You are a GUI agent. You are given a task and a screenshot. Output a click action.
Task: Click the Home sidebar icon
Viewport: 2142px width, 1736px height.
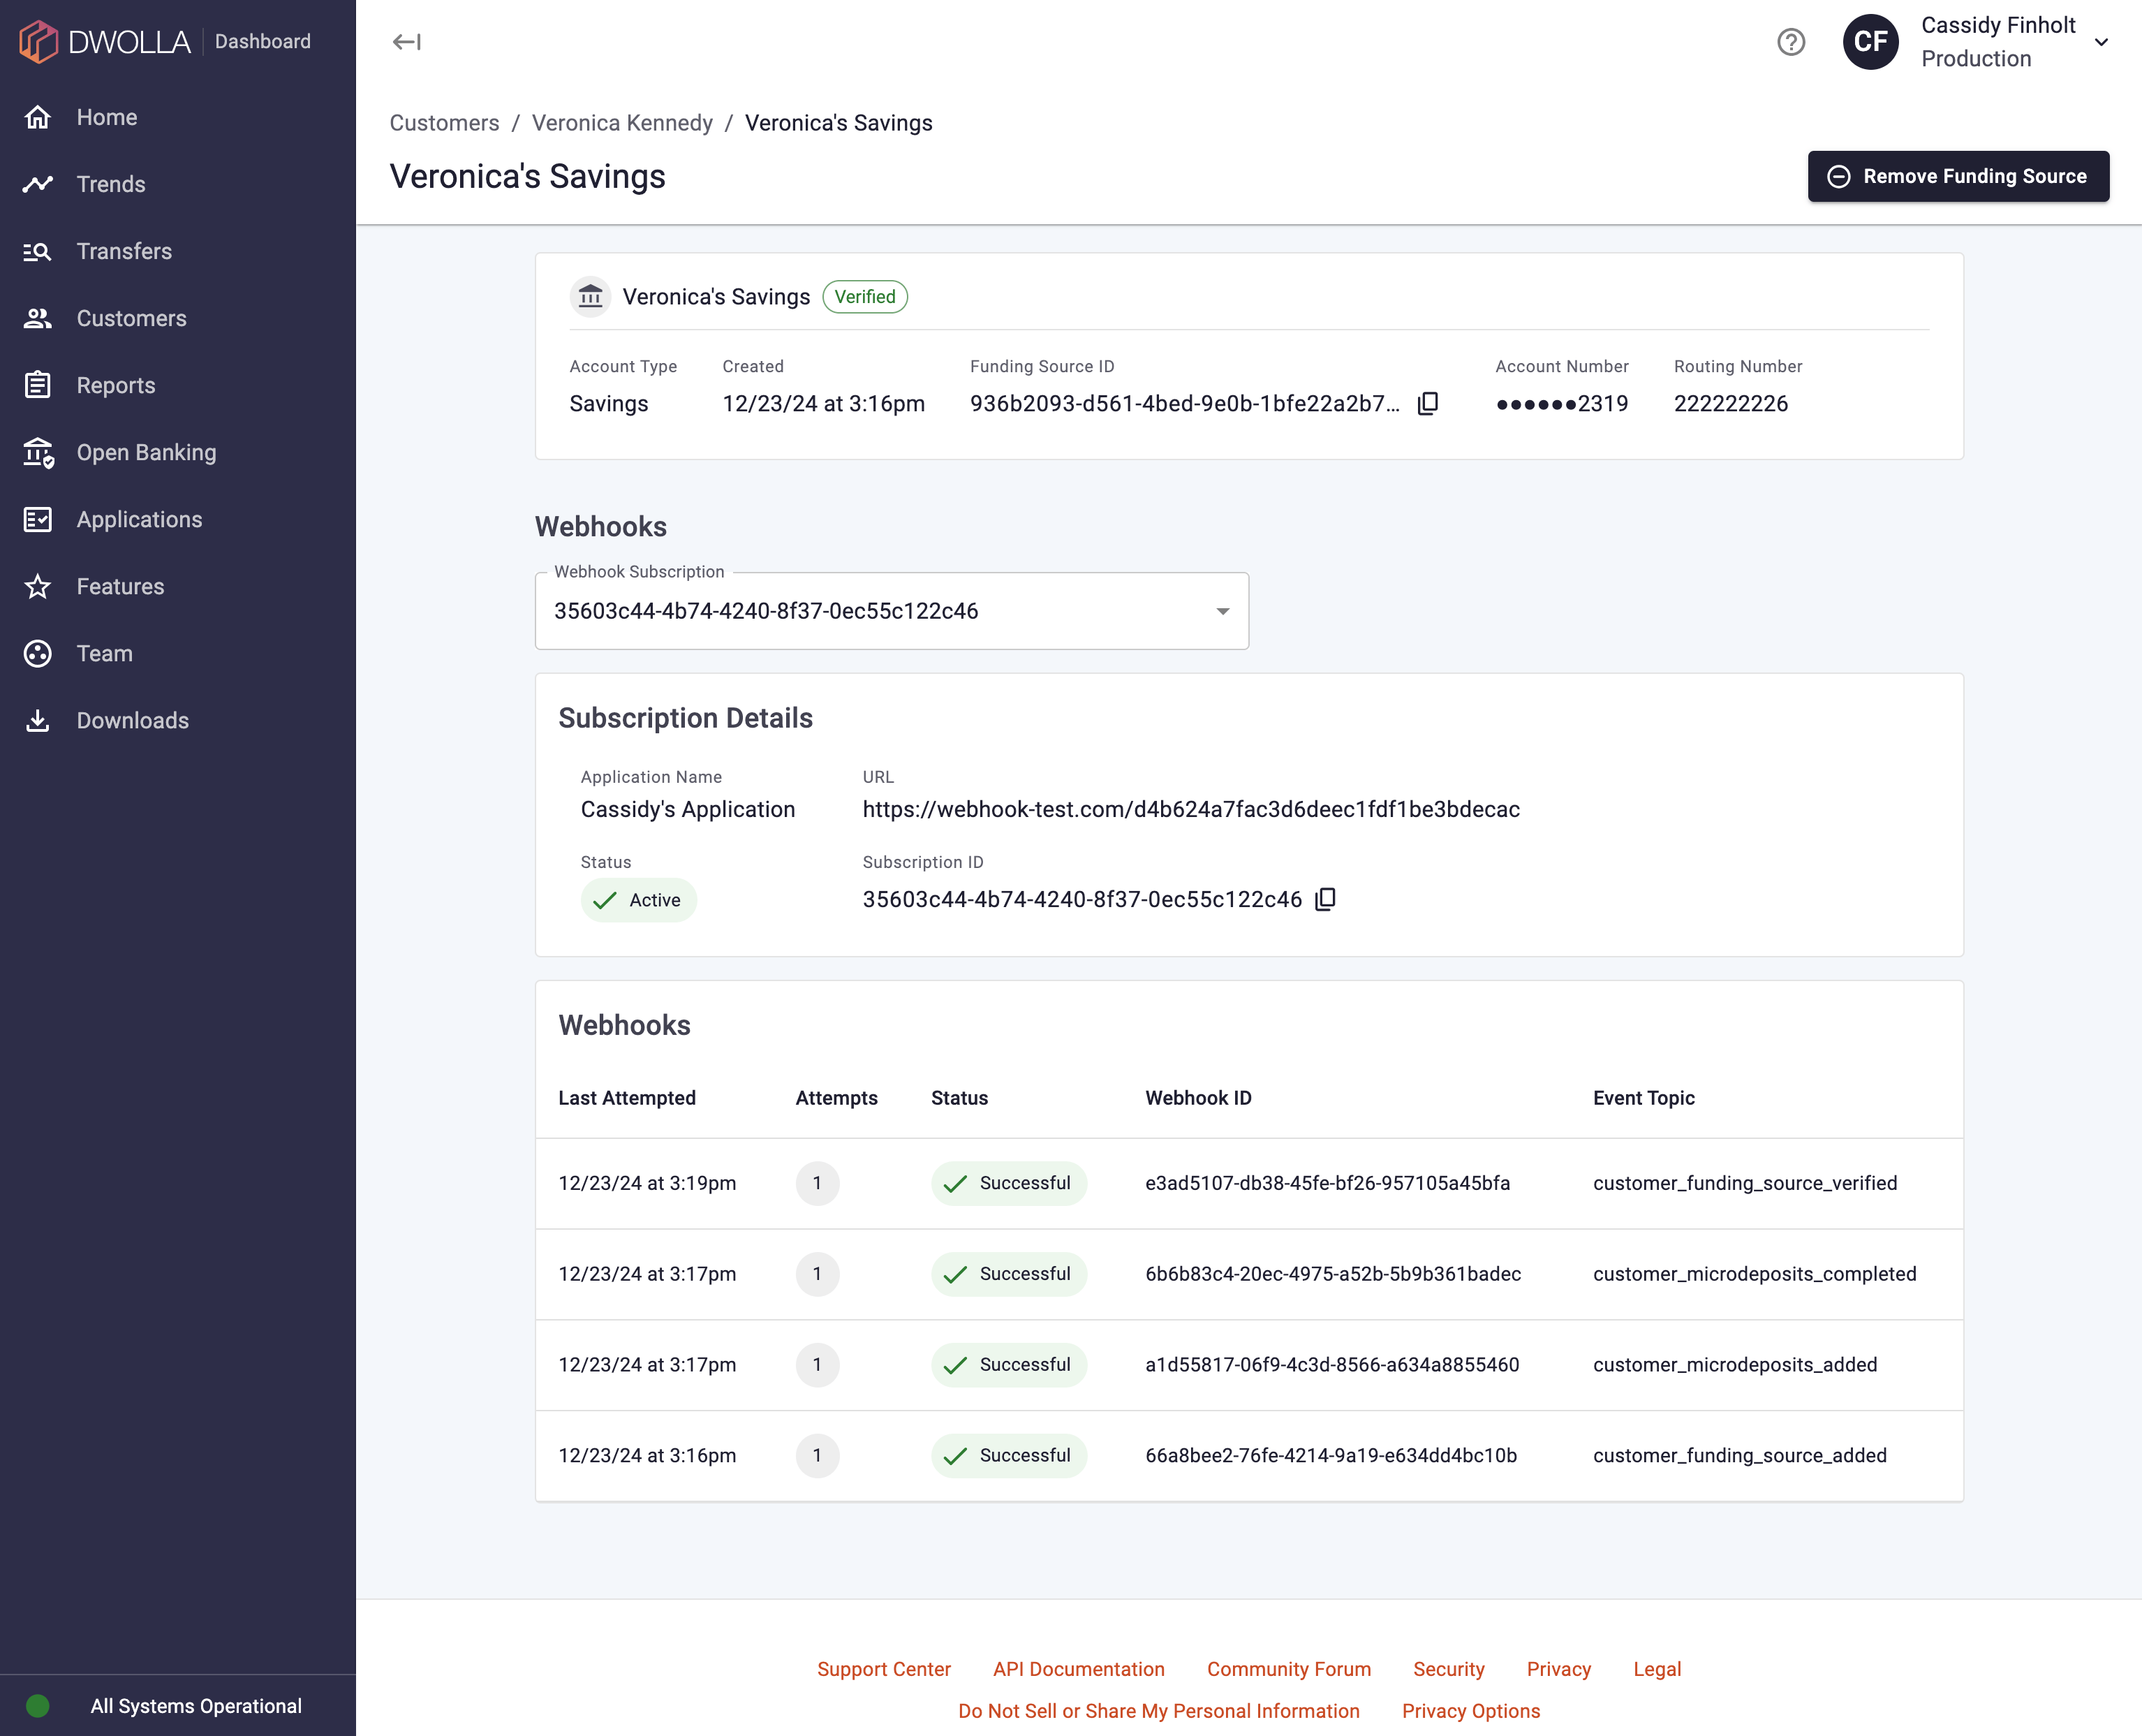[39, 117]
